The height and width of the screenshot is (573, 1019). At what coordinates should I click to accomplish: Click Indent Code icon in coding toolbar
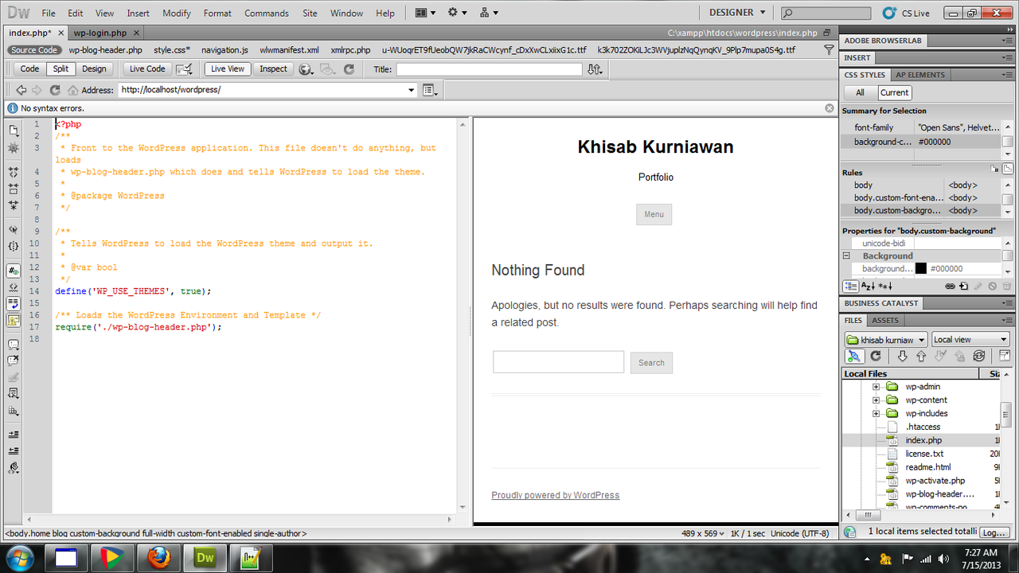[13, 435]
